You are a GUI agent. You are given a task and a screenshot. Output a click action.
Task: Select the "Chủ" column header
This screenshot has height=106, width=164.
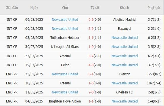click(65, 8)
